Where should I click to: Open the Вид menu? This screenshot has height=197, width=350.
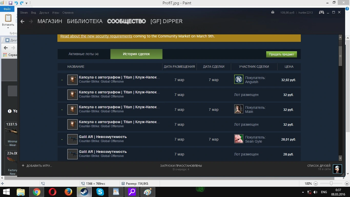click(34, 13)
